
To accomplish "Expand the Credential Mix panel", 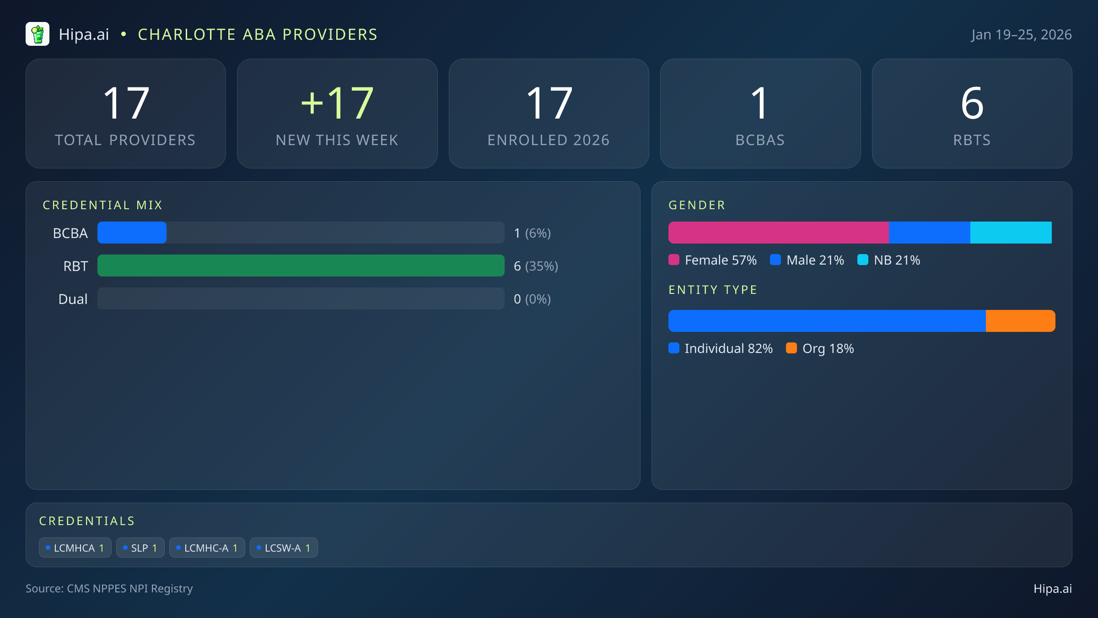I will click(x=103, y=205).
